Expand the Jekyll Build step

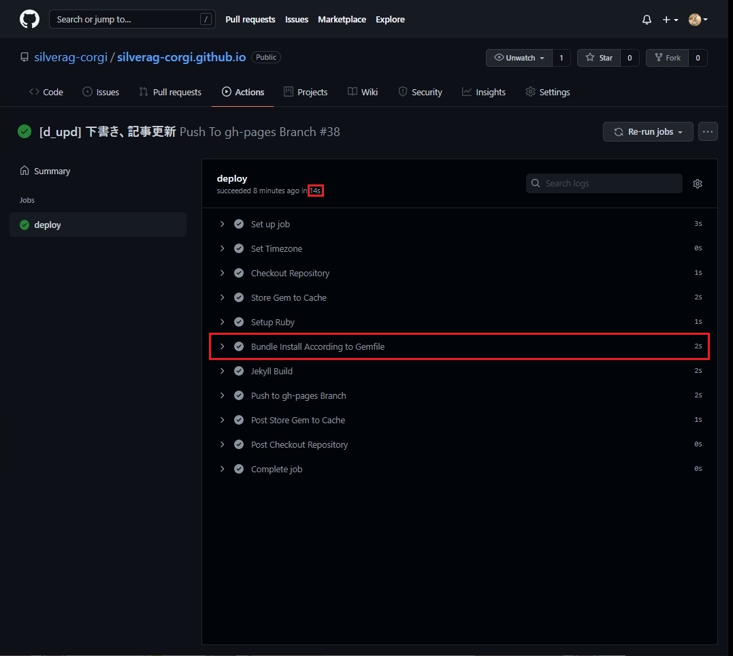[x=222, y=371]
